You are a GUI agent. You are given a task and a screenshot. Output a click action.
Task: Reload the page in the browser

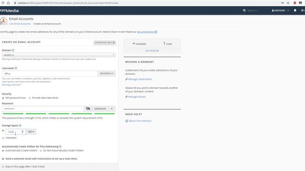pos(3,3)
